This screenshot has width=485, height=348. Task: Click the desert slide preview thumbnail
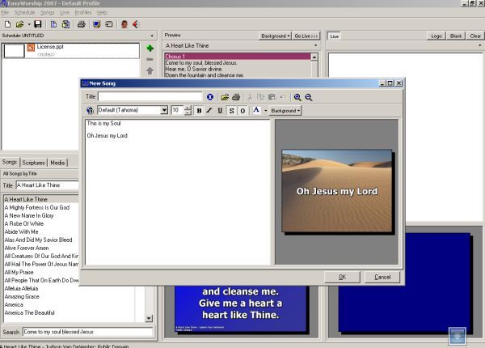pyautogui.click(x=337, y=191)
